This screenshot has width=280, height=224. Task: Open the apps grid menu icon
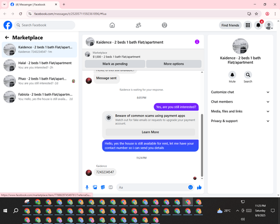click(248, 25)
